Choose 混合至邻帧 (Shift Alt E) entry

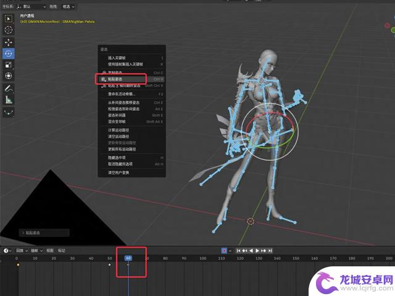(131, 122)
